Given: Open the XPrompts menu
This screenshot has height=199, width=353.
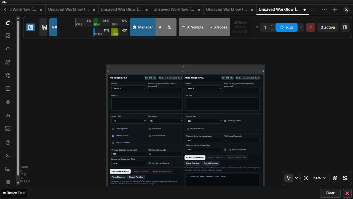Looking at the screenshot, I should [192, 27].
